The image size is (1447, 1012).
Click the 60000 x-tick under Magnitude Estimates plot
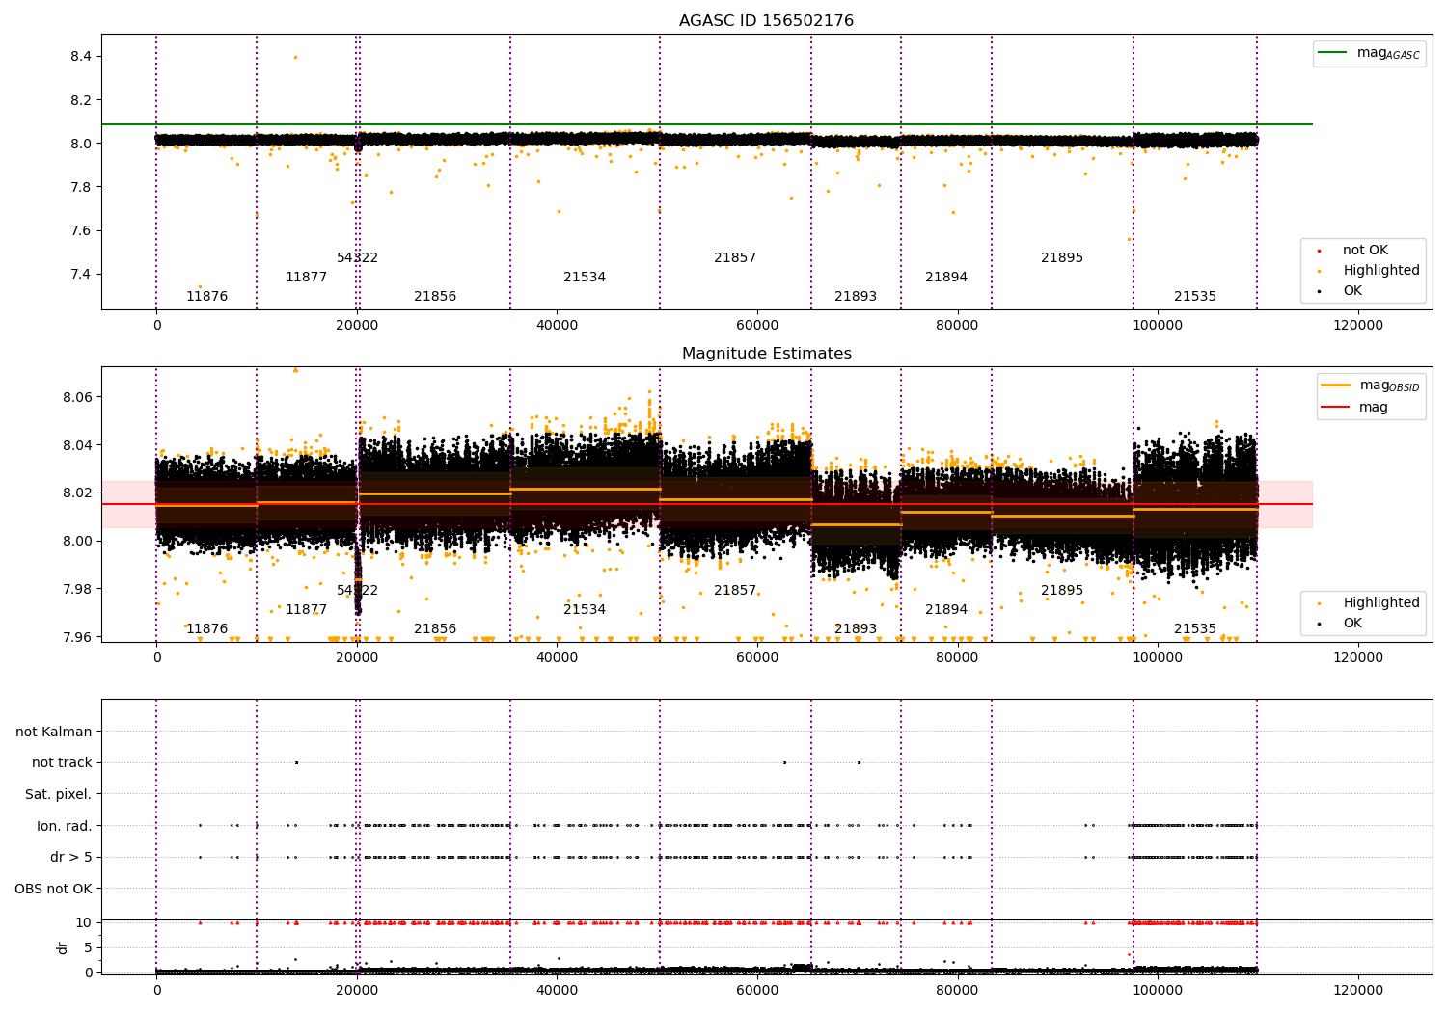tap(757, 658)
